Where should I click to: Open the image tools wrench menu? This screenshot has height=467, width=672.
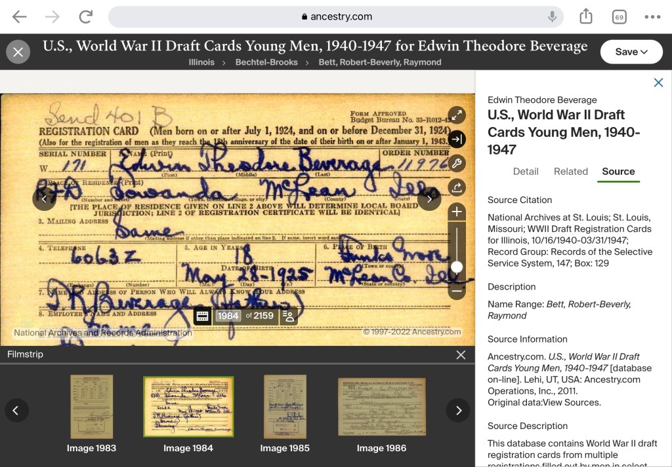[x=457, y=164]
